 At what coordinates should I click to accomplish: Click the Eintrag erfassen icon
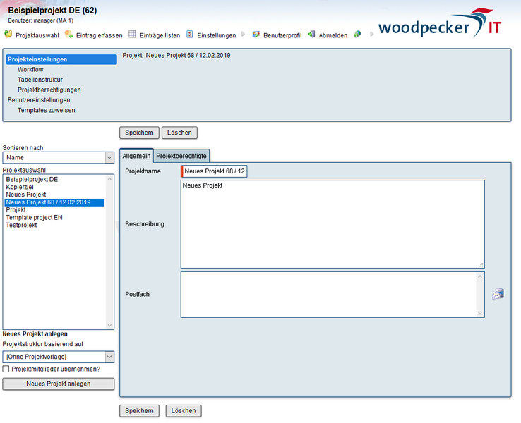point(68,35)
